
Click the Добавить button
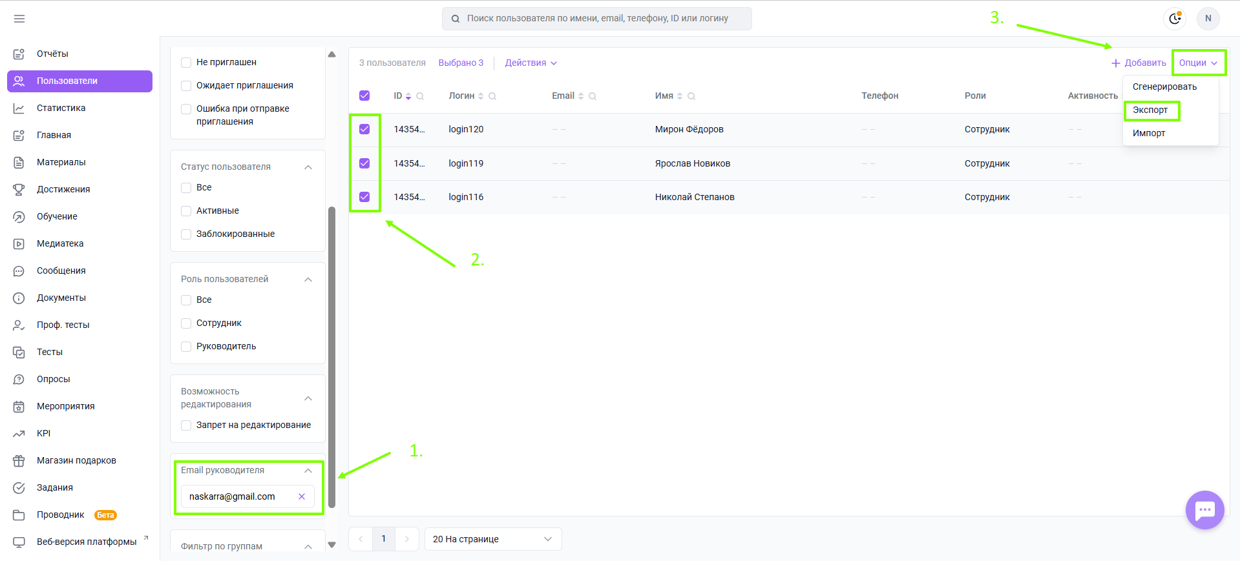point(1139,63)
